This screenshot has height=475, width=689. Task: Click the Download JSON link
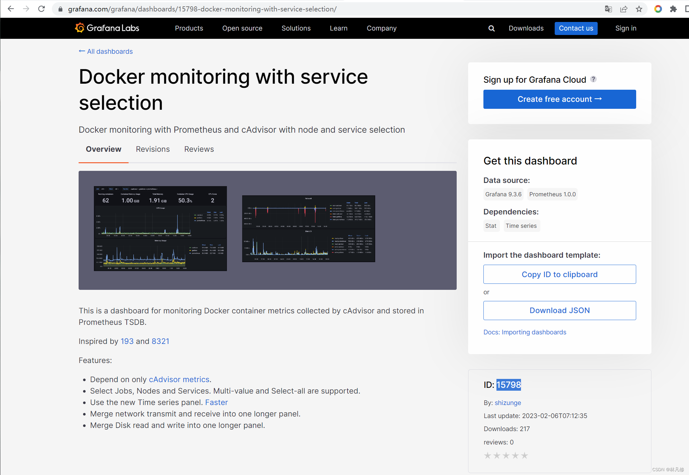click(x=560, y=310)
